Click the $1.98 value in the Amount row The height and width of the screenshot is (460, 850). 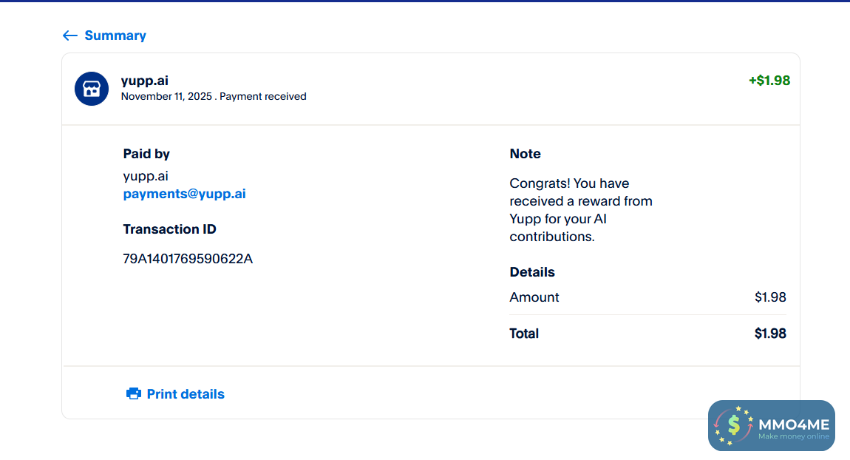(x=770, y=297)
